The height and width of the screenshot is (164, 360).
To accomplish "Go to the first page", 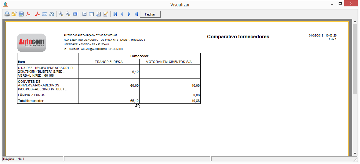I will pyautogui.click(x=115, y=14).
